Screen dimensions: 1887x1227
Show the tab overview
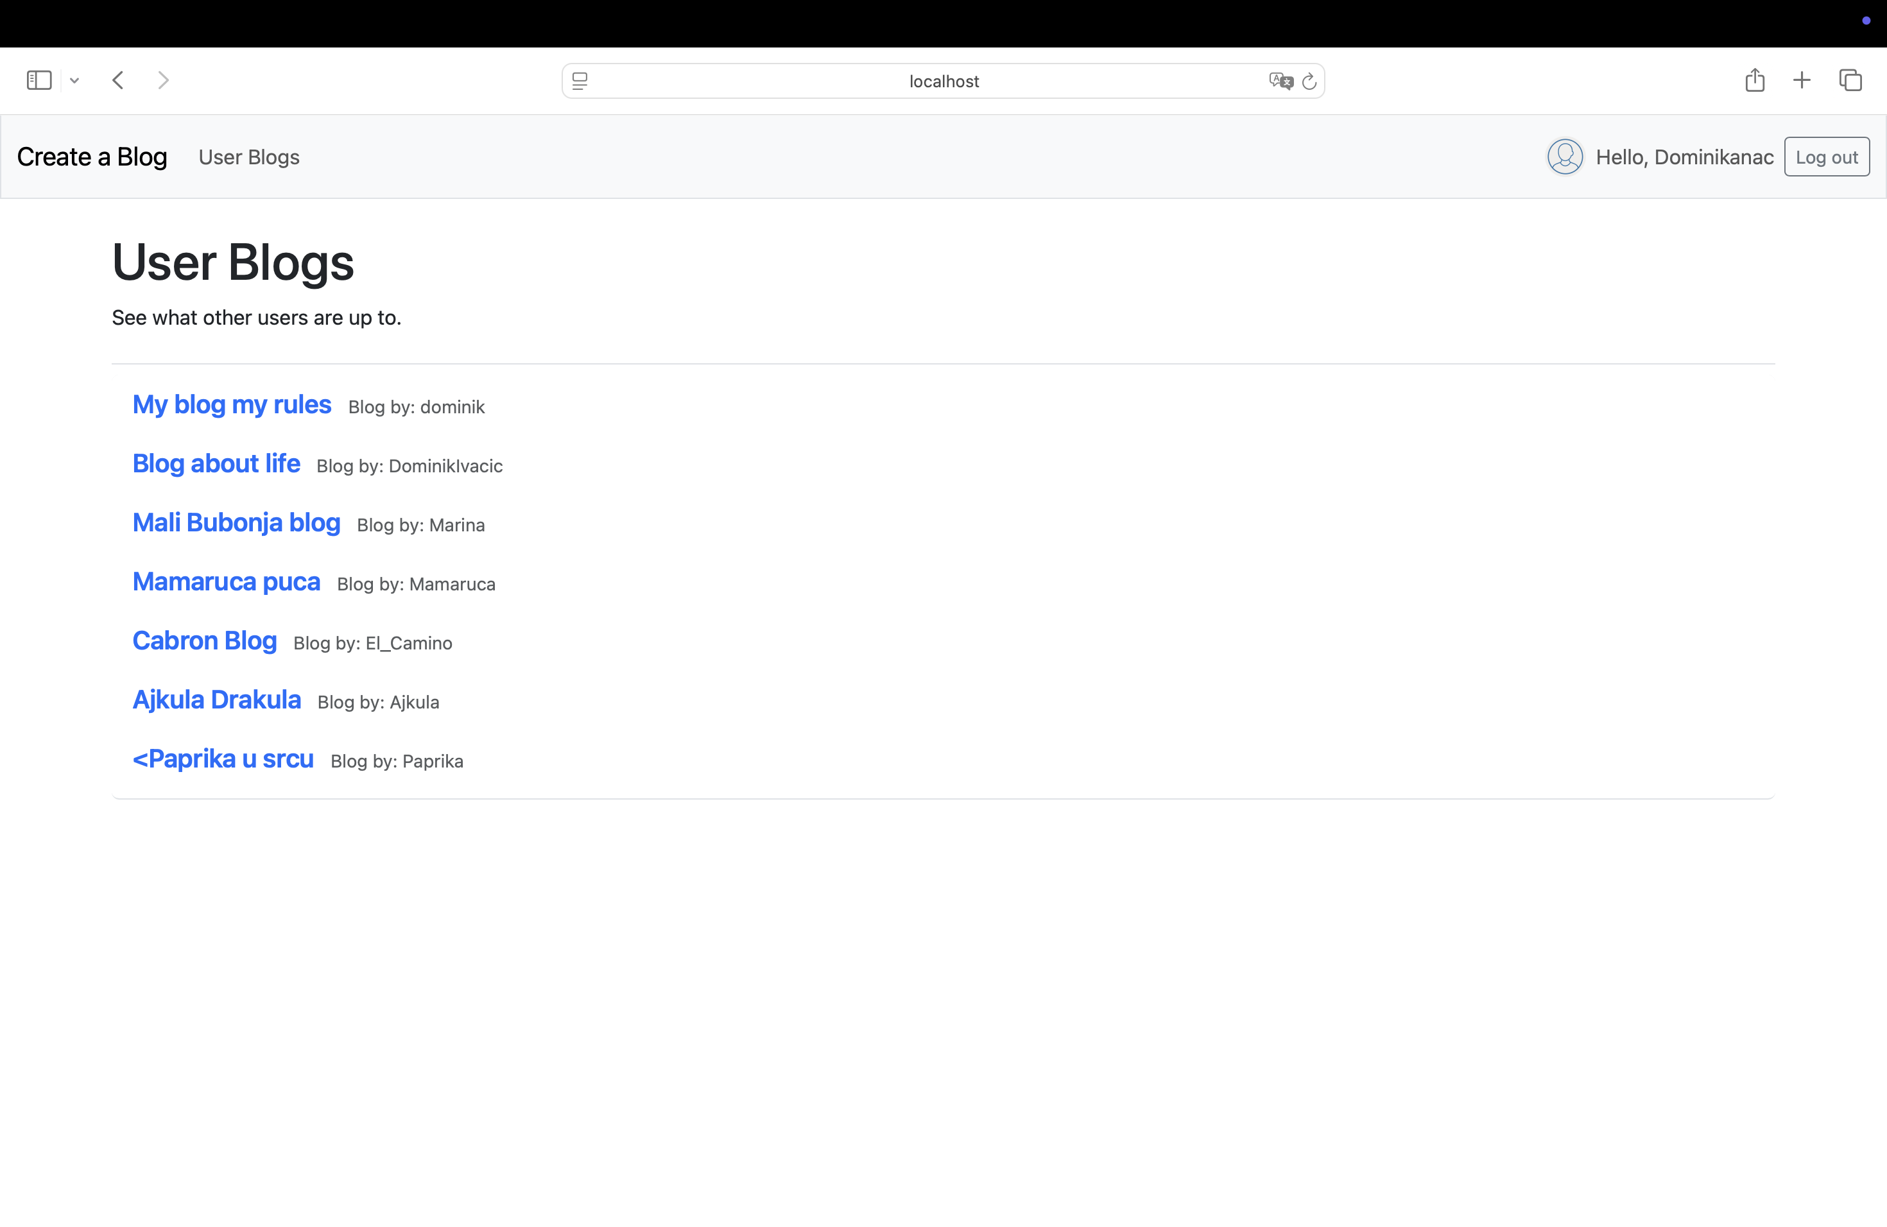coord(1850,80)
